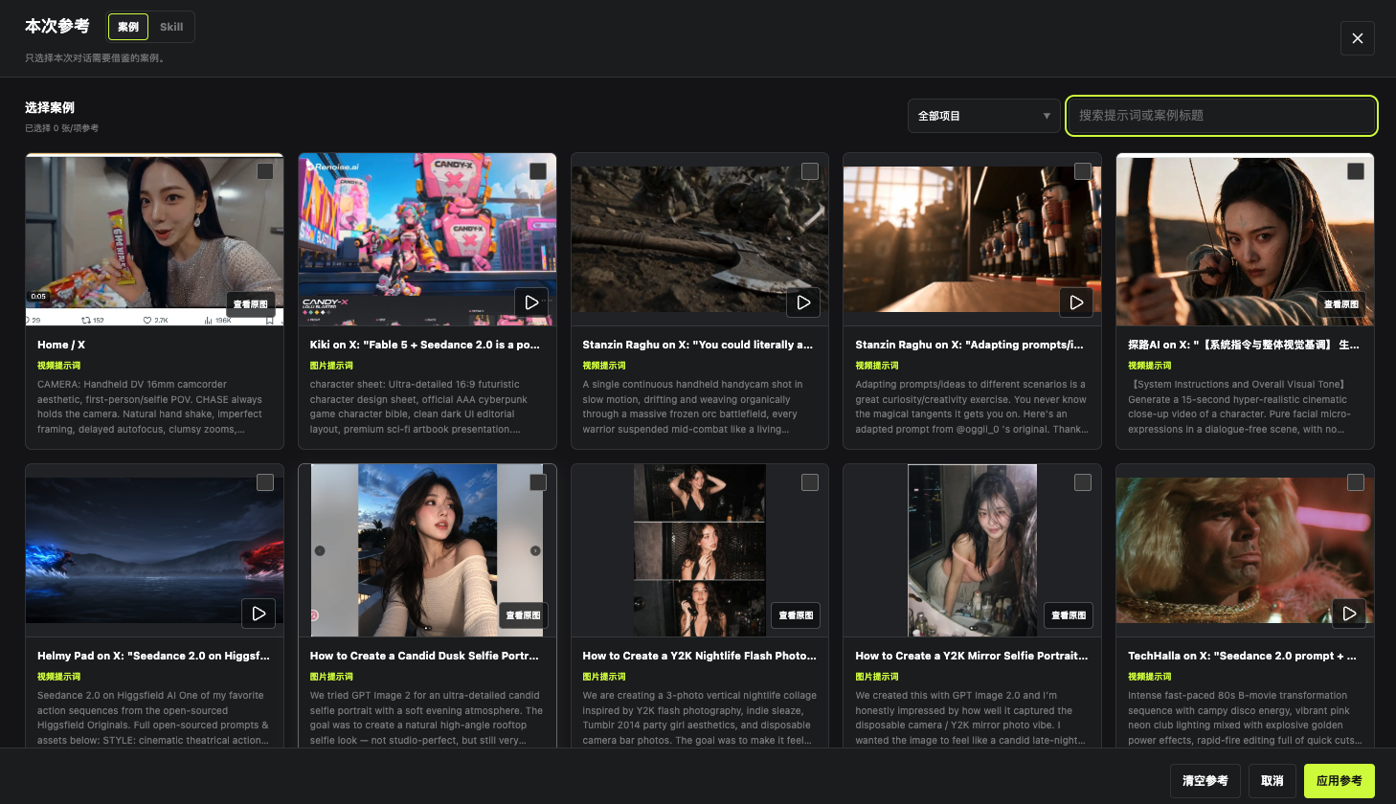Play the Kiki Fable 5 video preview
The height and width of the screenshot is (804, 1396).
click(531, 302)
